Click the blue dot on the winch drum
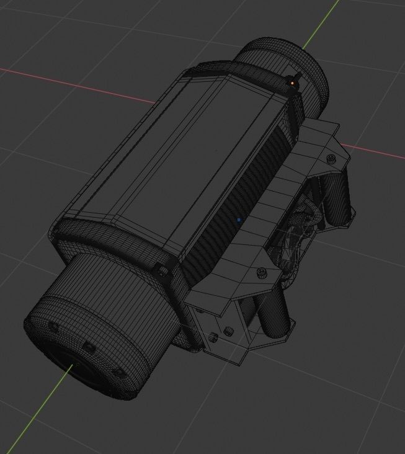The height and width of the screenshot is (454, 405). [x=239, y=220]
